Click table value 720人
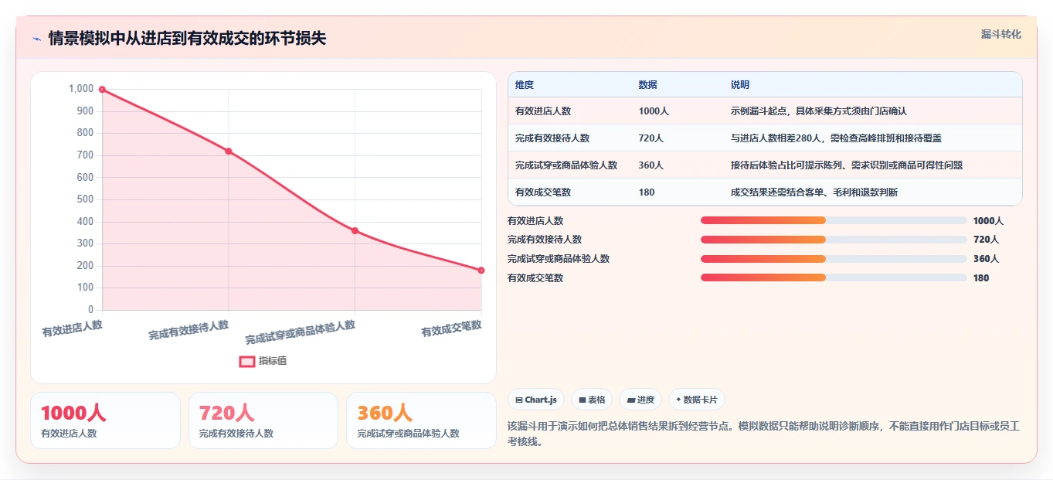Screen dimensions: 1053x480 tap(651, 138)
